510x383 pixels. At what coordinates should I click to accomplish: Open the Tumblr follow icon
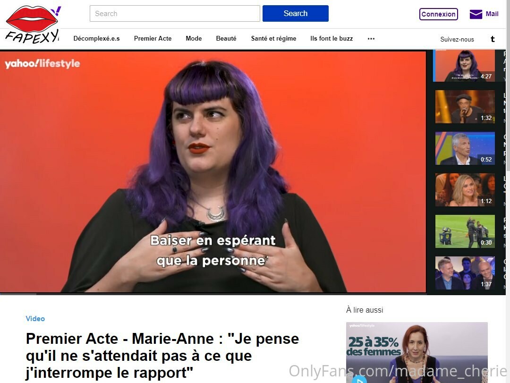493,39
